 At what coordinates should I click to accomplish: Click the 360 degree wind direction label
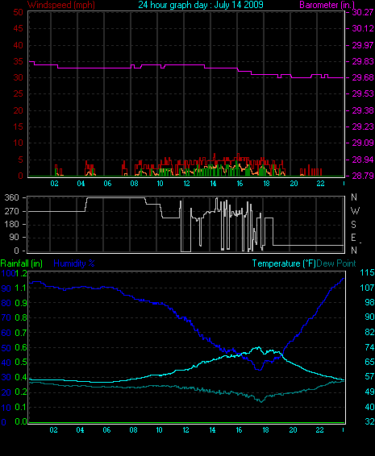coord(11,197)
